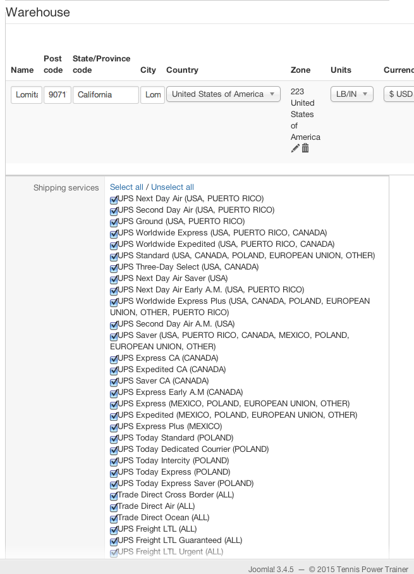
Task: Uncheck Trade Direct Cross Border (ALL)
Action: [x=114, y=496]
